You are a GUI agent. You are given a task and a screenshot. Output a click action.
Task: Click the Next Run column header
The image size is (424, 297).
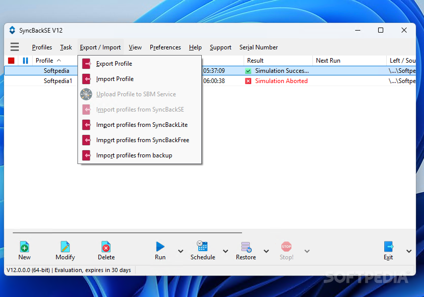coord(350,61)
